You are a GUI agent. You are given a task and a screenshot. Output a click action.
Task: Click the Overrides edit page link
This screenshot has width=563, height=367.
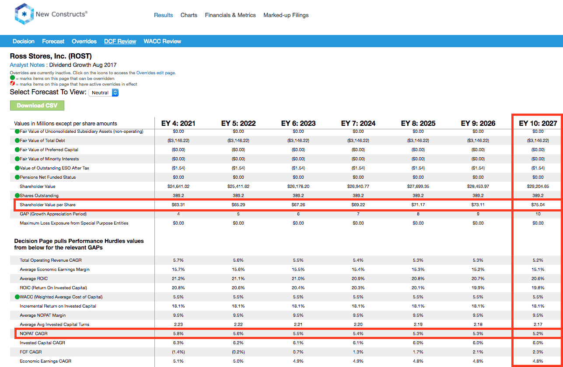pos(155,73)
